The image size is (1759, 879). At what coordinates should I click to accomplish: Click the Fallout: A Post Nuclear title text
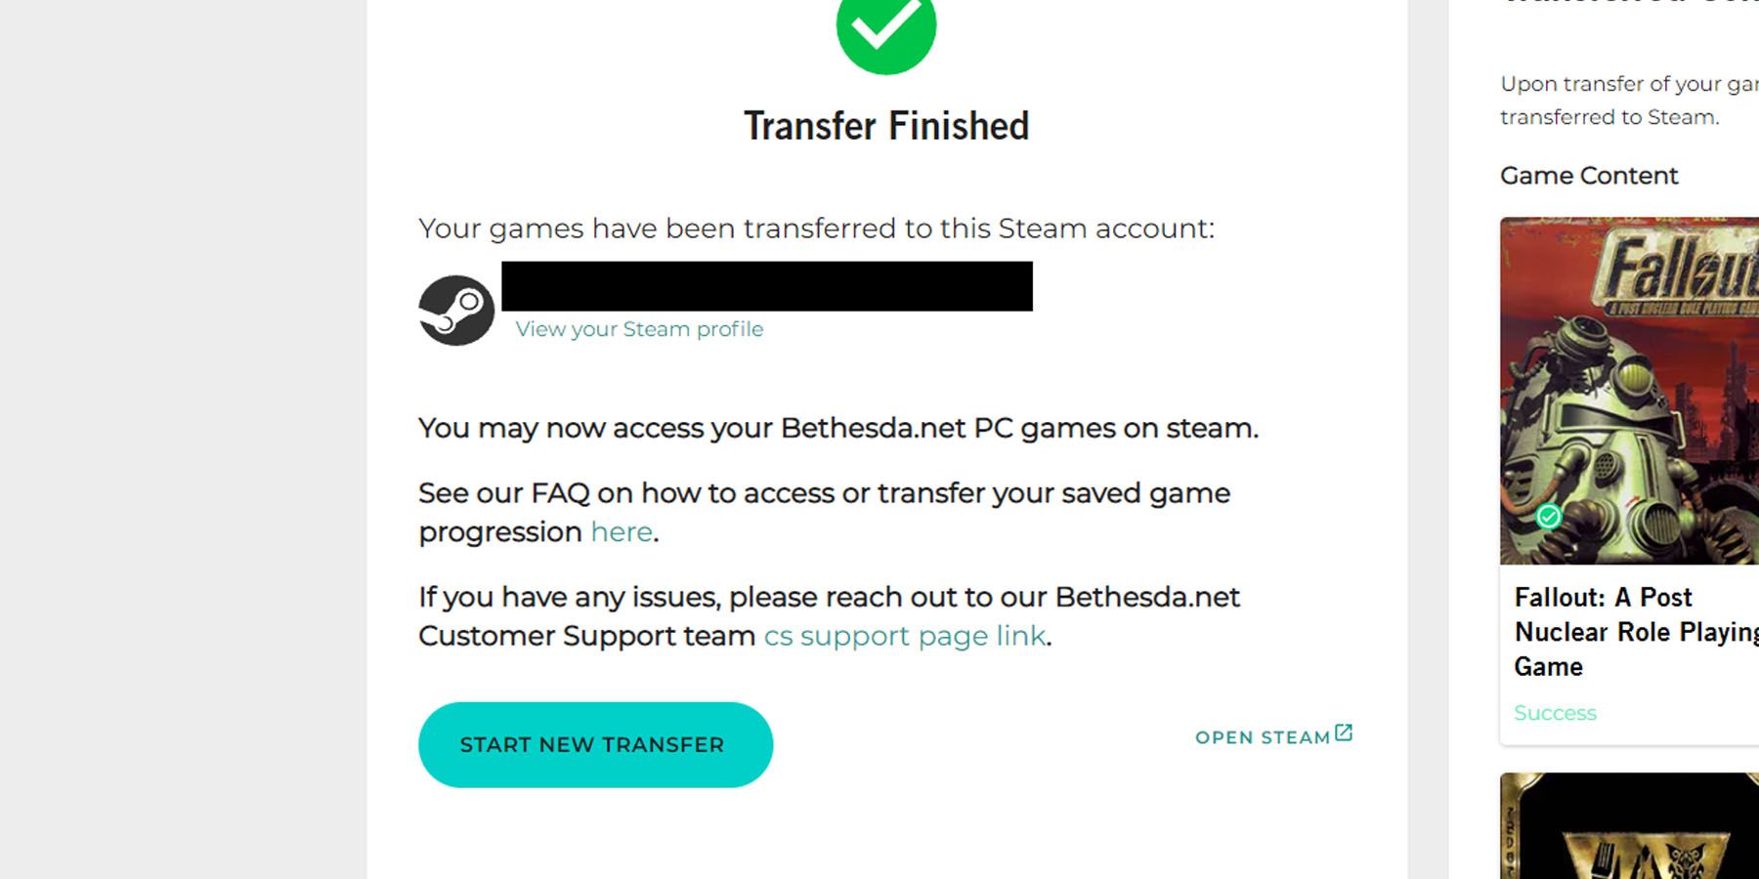click(x=1627, y=632)
